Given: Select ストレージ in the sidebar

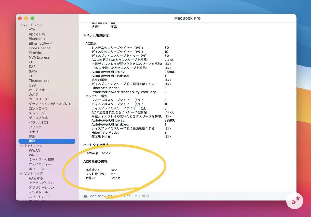Looking at the screenshot, I should pyautogui.click(x=37, y=113).
